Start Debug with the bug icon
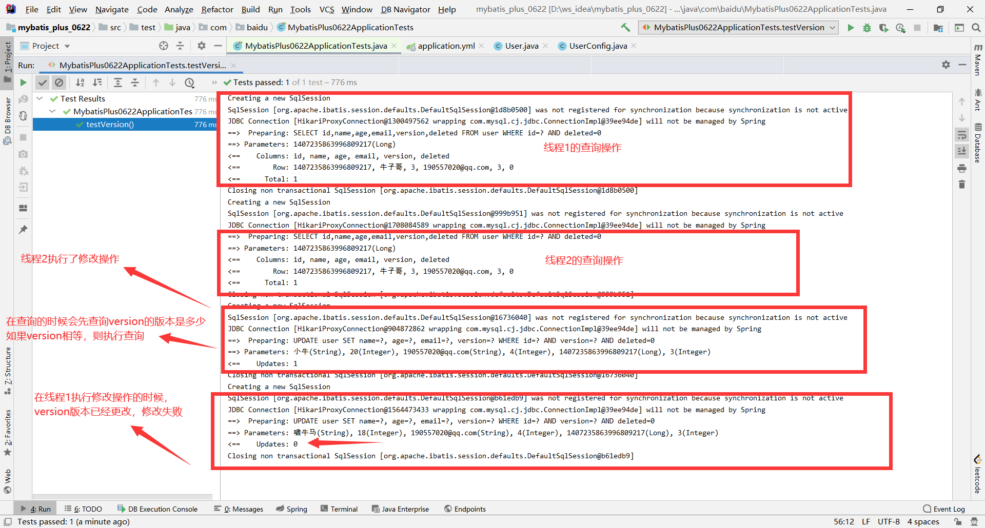 pyautogui.click(x=867, y=28)
